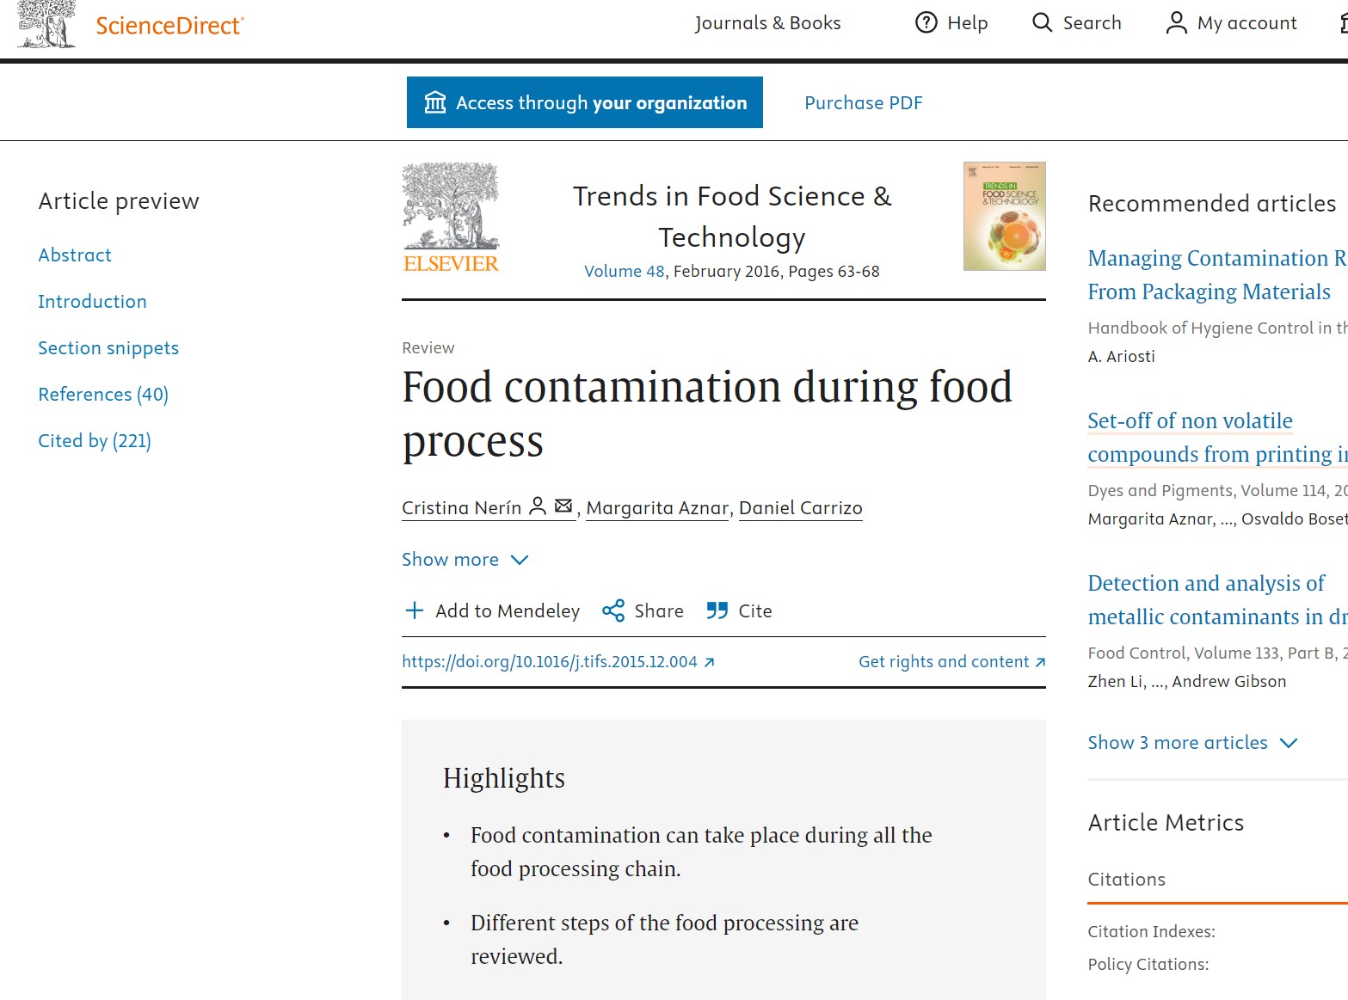Jump to the Abstract section
The width and height of the screenshot is (1348, 1000).
(x=74, y=255)
